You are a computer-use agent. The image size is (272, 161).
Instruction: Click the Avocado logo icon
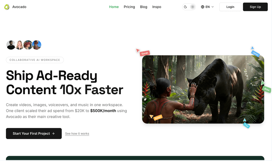pos(7,7)
